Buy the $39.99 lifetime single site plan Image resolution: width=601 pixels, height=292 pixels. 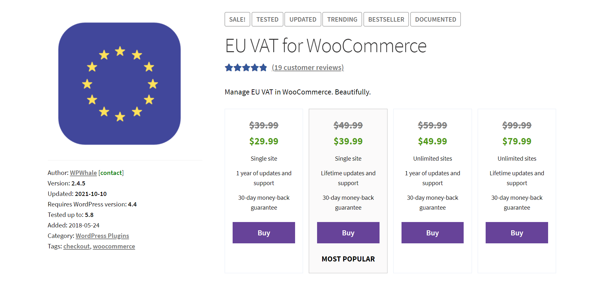348,233
